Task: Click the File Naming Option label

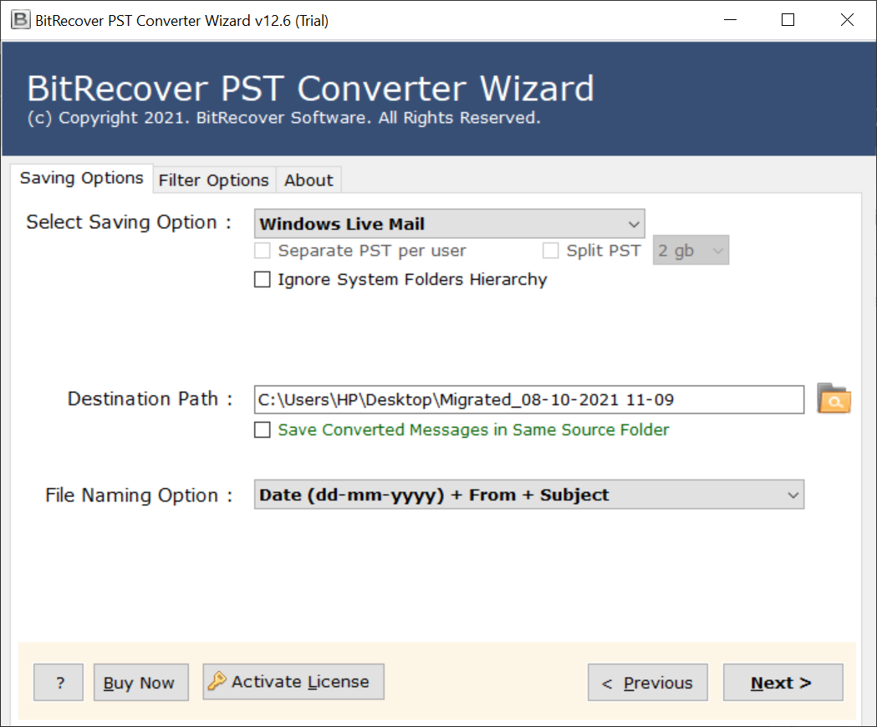Action: pos(139,495)
